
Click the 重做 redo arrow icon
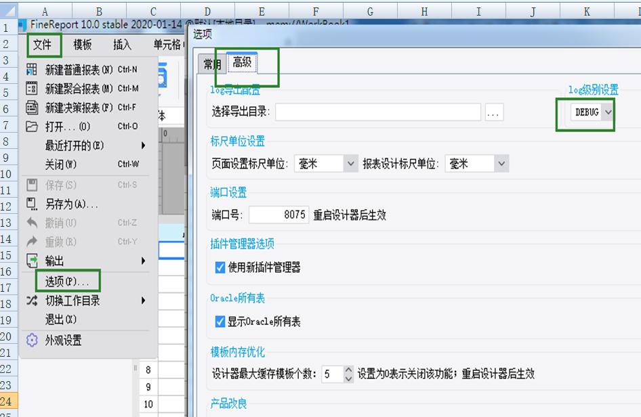click(32, 242)
